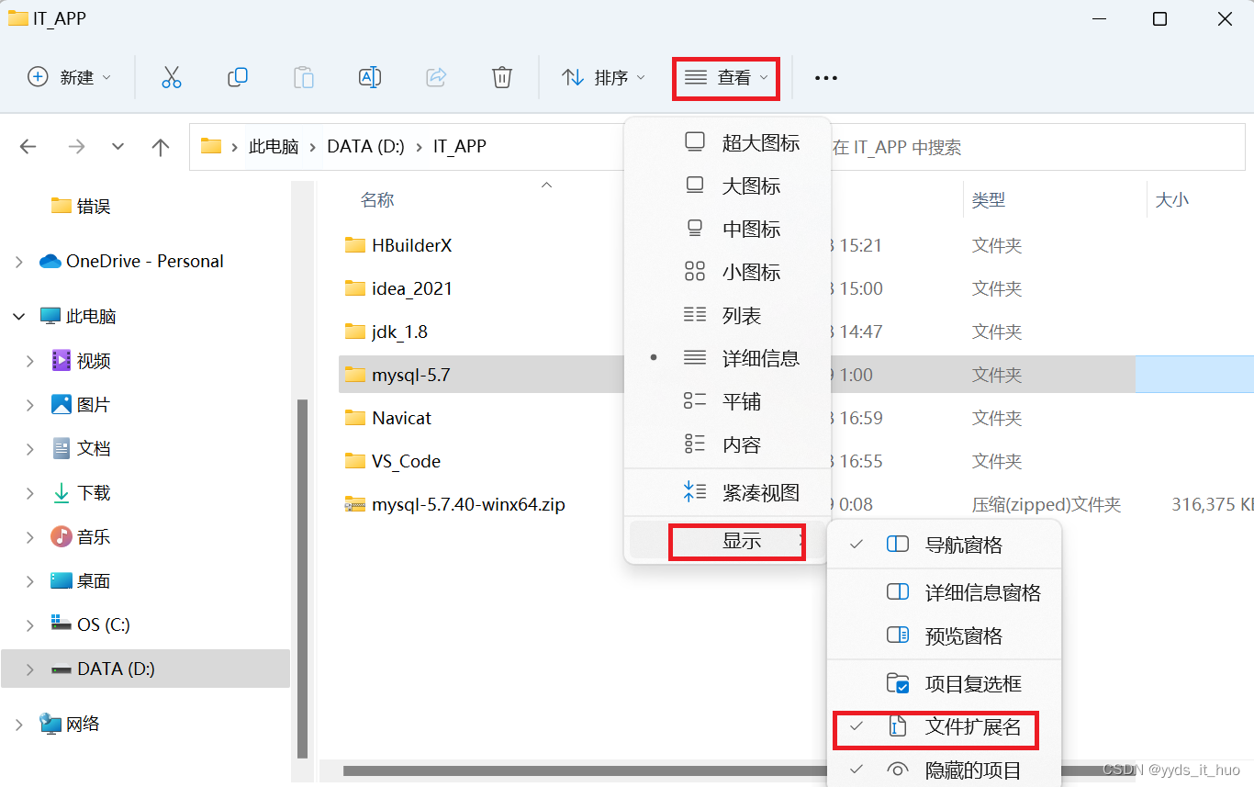Sort by the 类型 column header
1254x787 pixels.
[x=989, y=199]
